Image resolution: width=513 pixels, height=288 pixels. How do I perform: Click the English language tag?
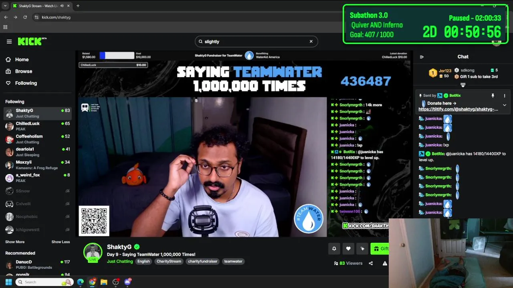click(x=143, y=261)
